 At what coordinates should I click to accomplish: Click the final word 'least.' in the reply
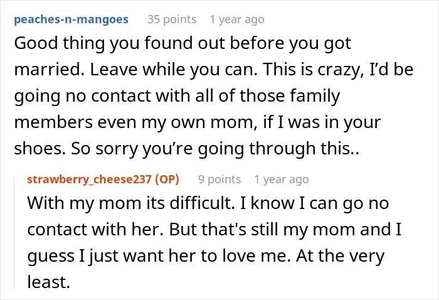pos(48,282)
